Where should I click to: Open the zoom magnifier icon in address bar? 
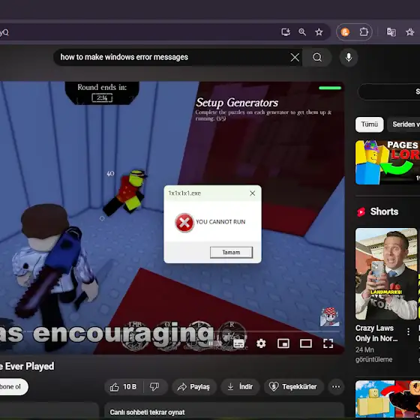pos(302,32)
